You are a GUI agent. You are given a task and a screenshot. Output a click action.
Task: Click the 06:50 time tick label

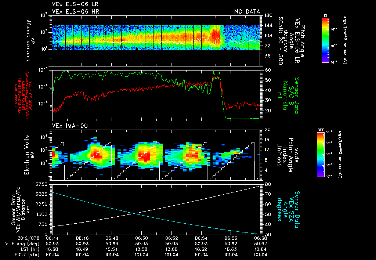[x=141, y=238]
